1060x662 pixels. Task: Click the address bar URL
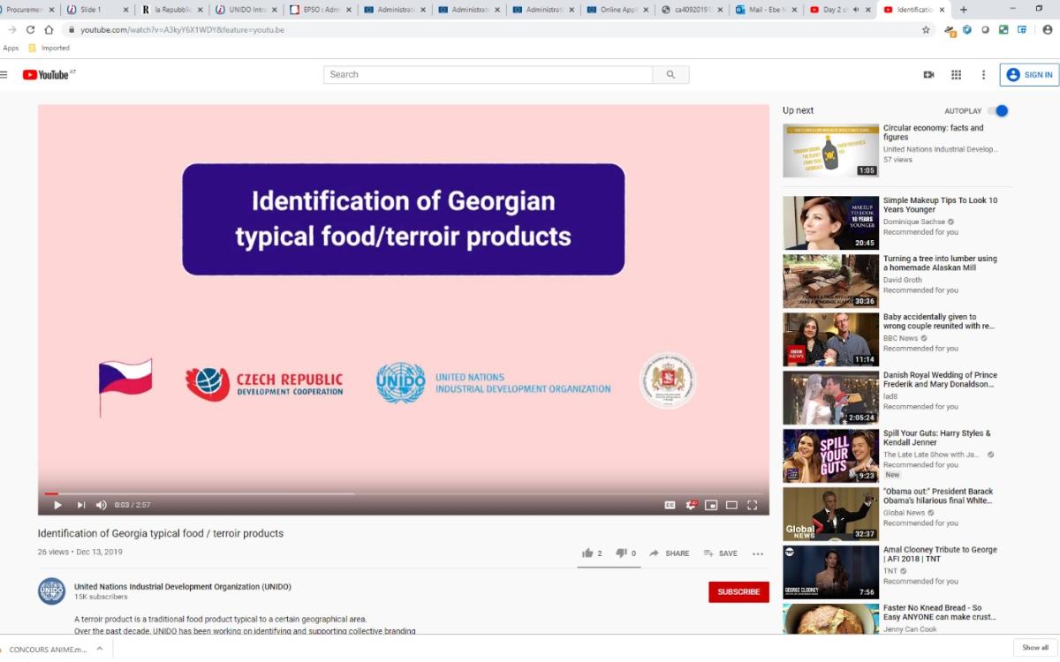click(182, 29)
